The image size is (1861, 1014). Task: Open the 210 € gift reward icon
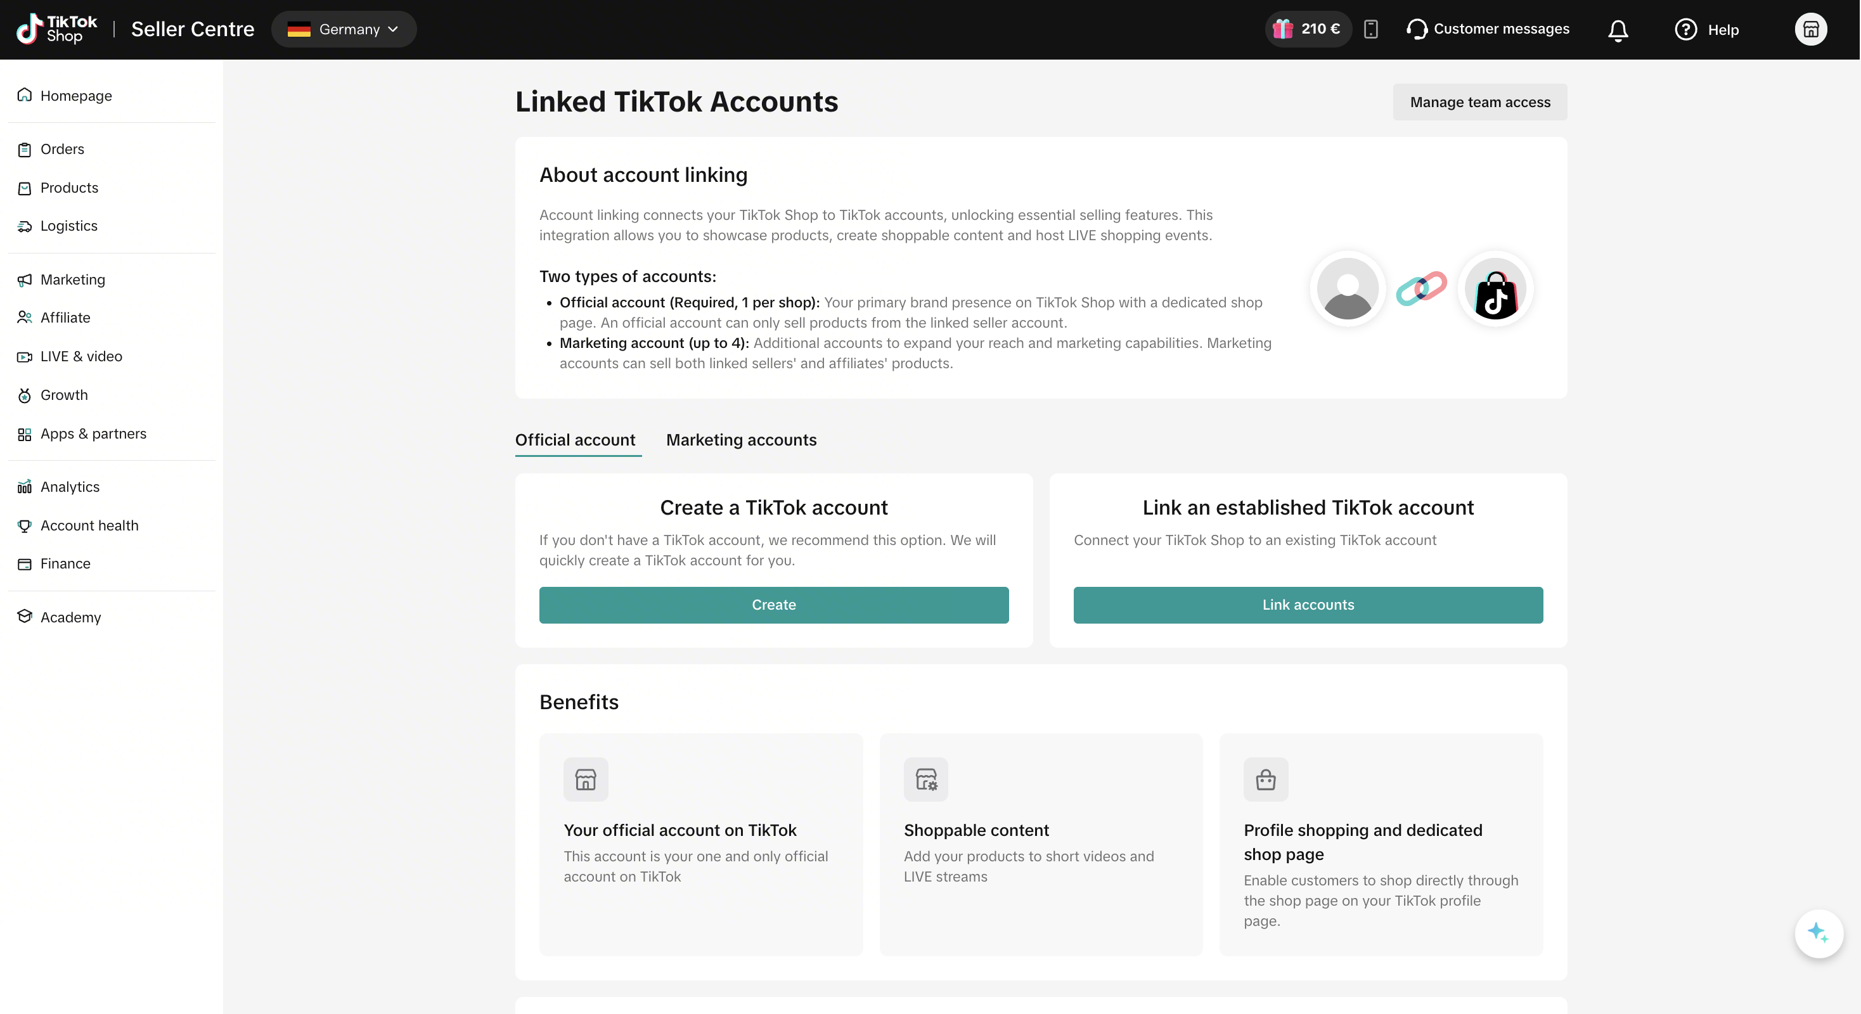tap(1282, 29)
